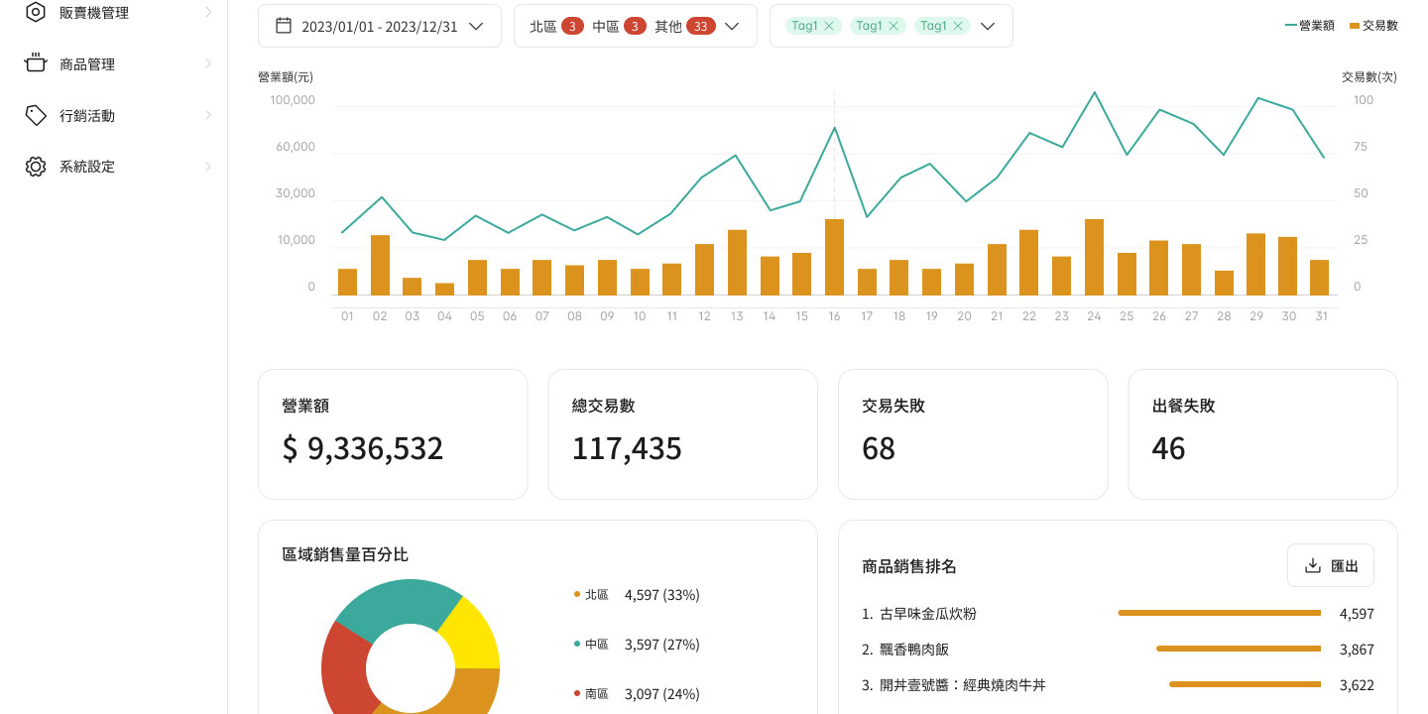Toggle 交易數 series in chart legend
Screen dimensions: 1428x714
coord(1373,26)
